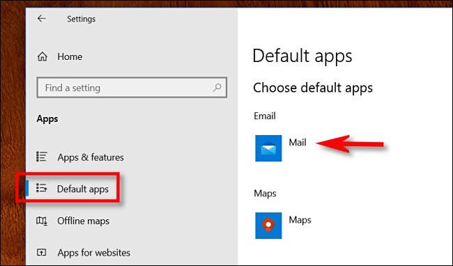This screenshot has height=266, width=453.
Task: Click the Settings window title
Action: coord(81,19)
